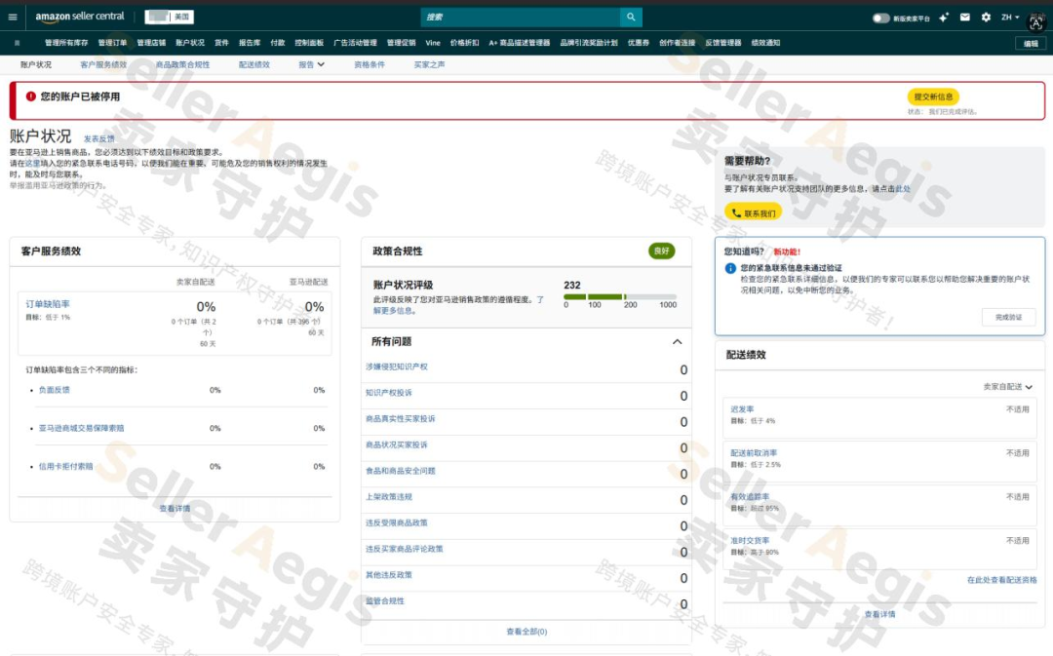Click the 查看全部(0) link

[x=526, y=632]
